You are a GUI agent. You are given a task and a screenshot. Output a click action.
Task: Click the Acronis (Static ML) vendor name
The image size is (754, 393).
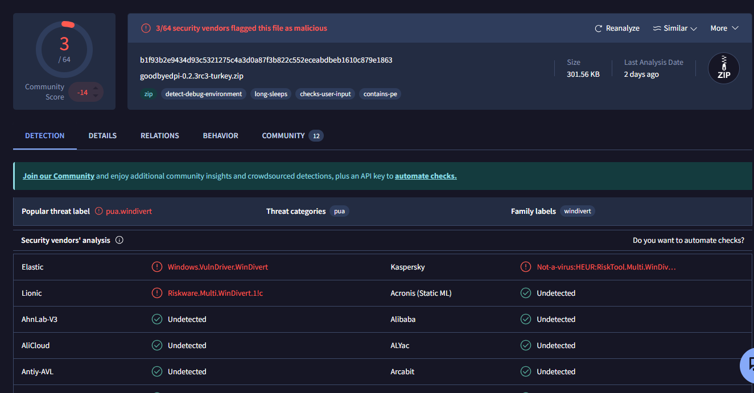[421, 293]
